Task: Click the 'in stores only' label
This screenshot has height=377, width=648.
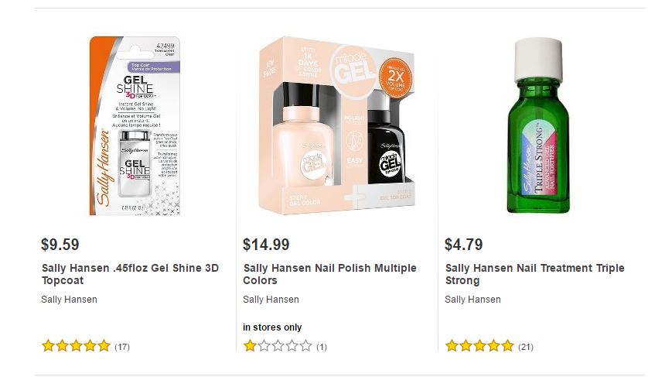Action: click(272, 327)
